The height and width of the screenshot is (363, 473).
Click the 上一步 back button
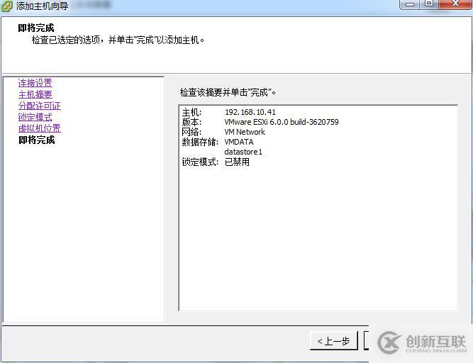click(333, 341)
